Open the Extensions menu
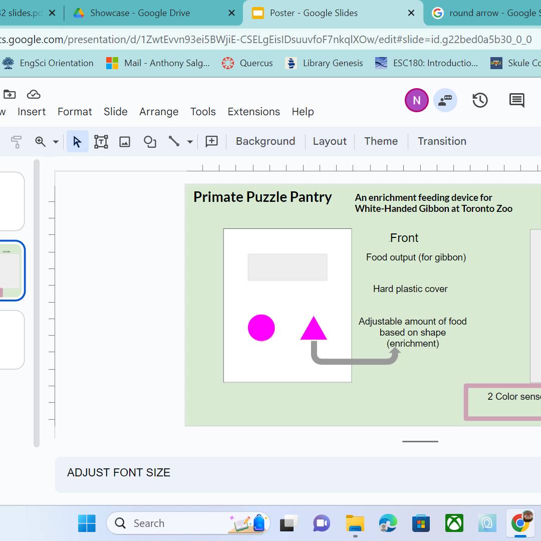This screenshot has height=541, width=541. [253, 112]
